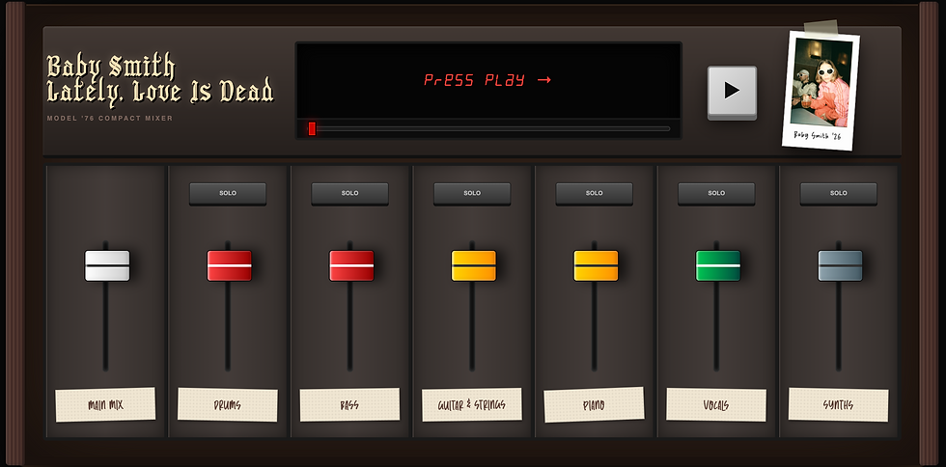
Task: Click the Synths tape label
Action: (839, 405)
